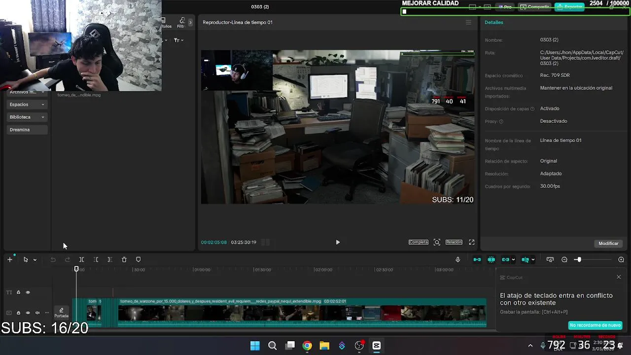This screenshot has height=355, width=631.
Task: Zoom out the timeline with minus icon
Action: point(564,259)
